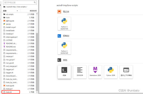Select install.ps1 file
This screenshot has width=143, height=94.
pos(19,34)
